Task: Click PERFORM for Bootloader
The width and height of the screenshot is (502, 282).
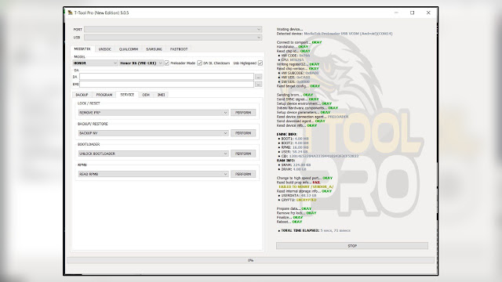Action: pos(243,154)
